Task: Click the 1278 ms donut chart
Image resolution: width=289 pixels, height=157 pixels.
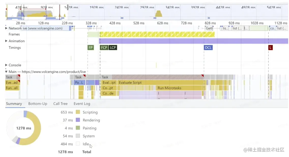Action: (x=24, y=128)
